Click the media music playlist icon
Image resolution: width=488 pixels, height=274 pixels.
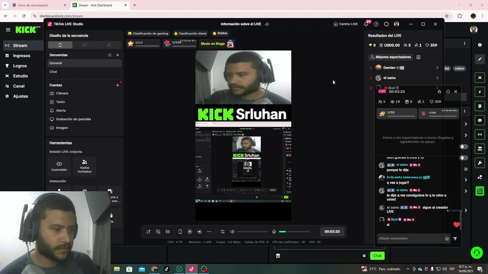(158, 232)
